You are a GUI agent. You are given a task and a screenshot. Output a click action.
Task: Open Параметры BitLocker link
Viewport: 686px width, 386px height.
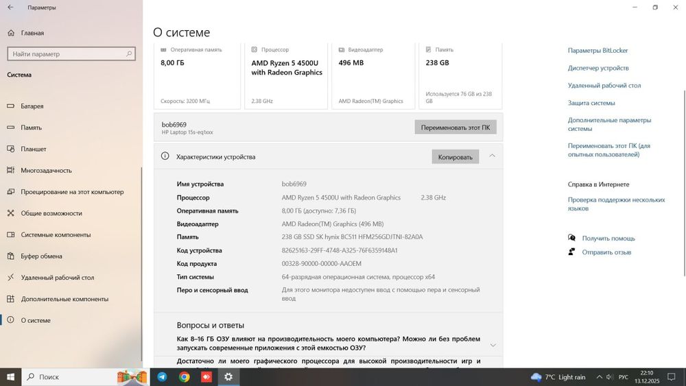598,51
